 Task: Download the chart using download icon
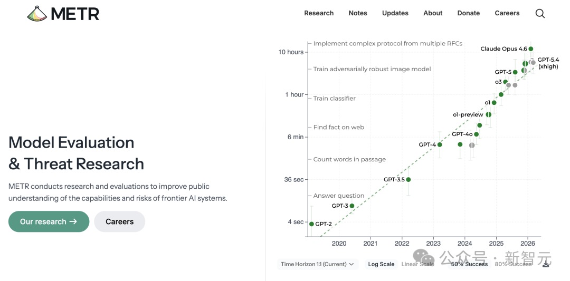point(546,264)
